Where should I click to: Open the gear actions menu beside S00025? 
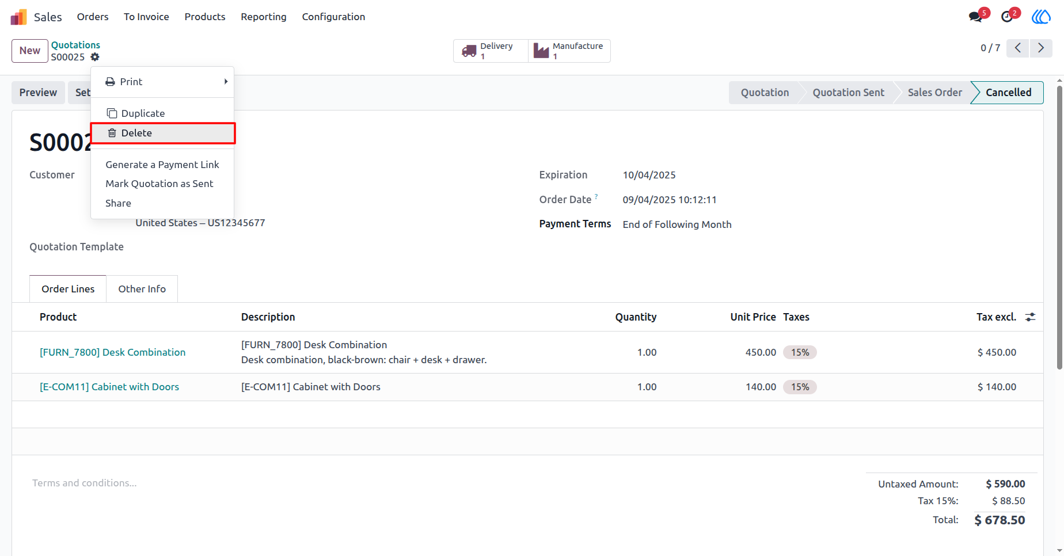coord(95,57)
